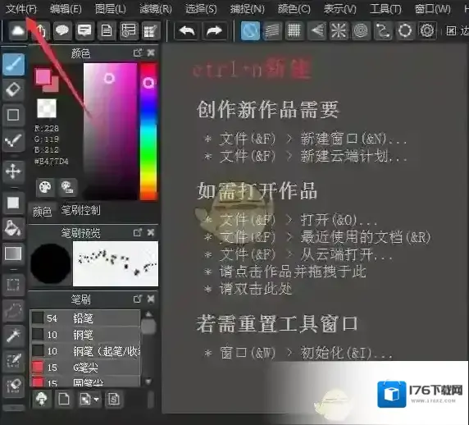
Task: Click the comment box toolbar icon
Action: click(x=84, y=30)
